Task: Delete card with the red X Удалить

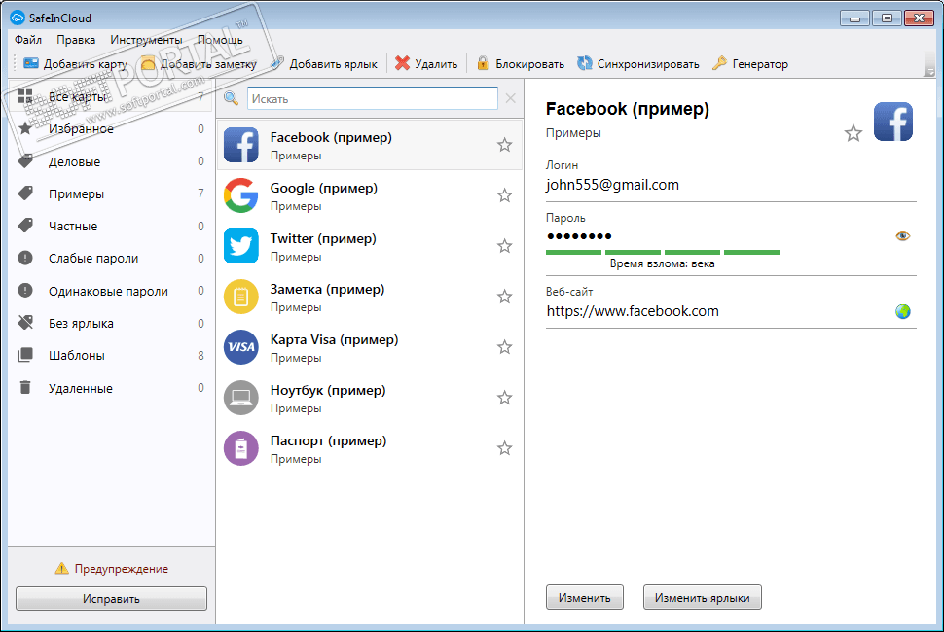Action: (427, 64)
